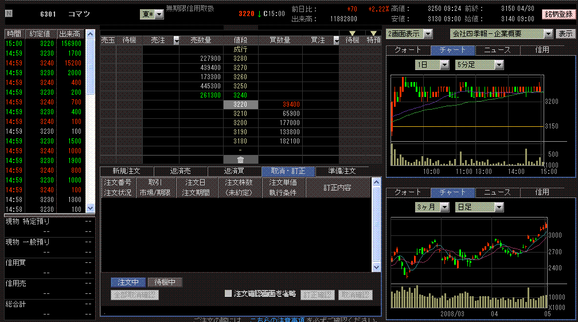Click the 15:00 trade row with 156900
578x322 pixels.
pos(44,44)
